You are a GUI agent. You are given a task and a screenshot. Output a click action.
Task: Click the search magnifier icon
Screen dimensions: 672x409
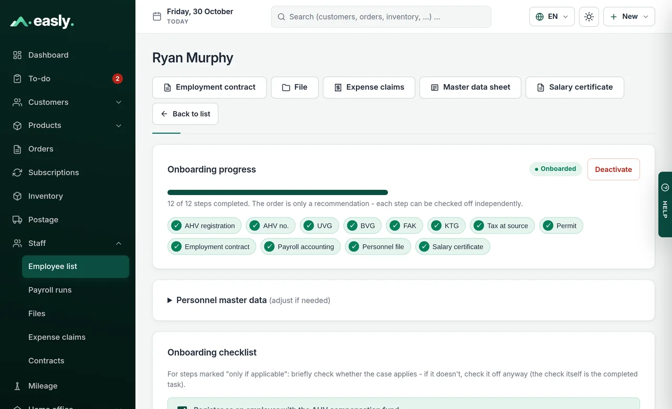[x=281, y=17]
